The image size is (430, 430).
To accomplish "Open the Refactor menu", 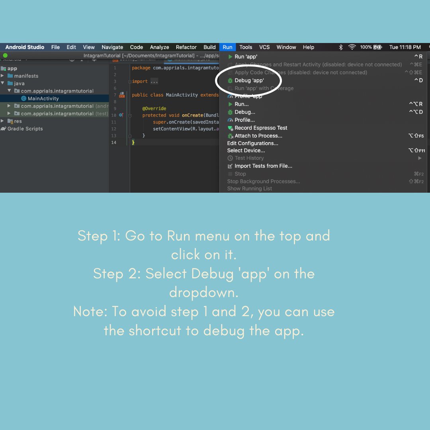I will tap(186, 47).
